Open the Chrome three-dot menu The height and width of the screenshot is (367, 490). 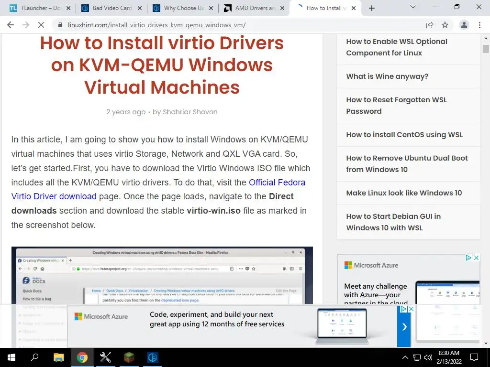(x=479, y=25)
